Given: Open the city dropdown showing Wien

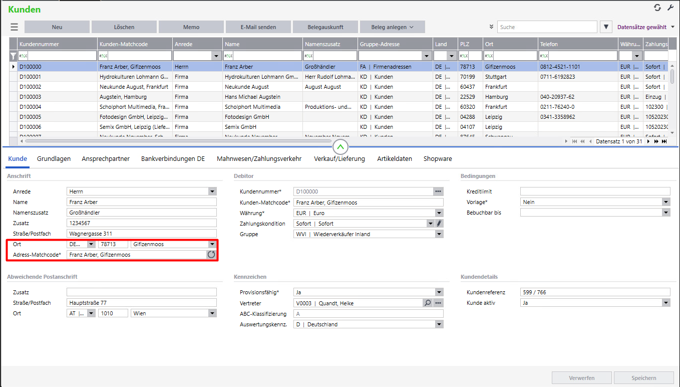Looking at the screenshot, I should click(x=212, y=313).
